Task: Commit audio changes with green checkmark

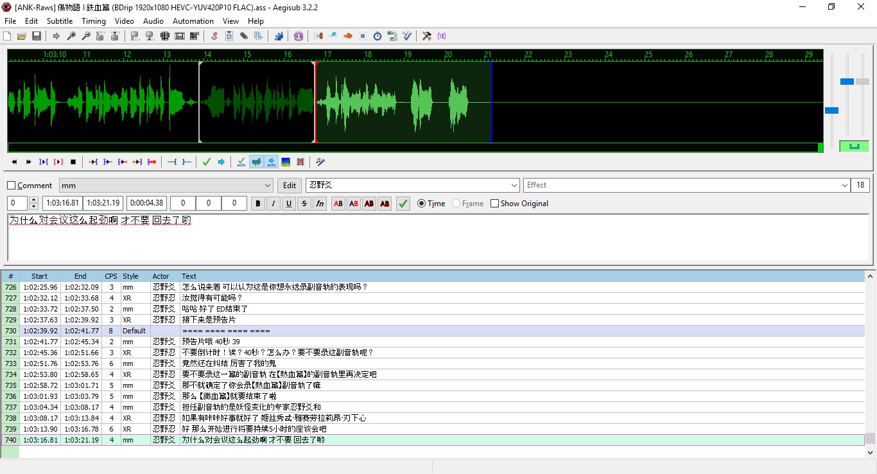Action: click(x=207, y=162)
